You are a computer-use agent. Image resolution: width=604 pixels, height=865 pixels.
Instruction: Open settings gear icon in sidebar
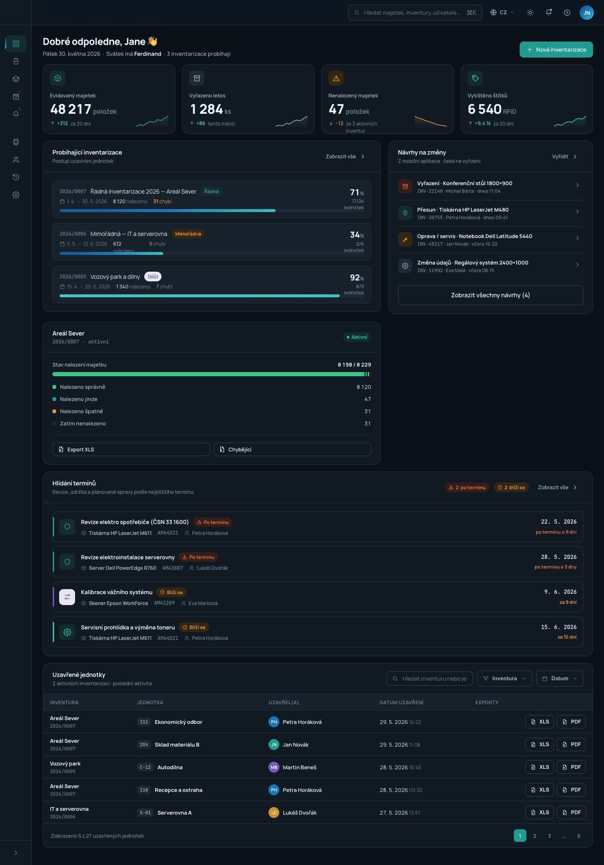pyautogui.click(x=16, y=195)
